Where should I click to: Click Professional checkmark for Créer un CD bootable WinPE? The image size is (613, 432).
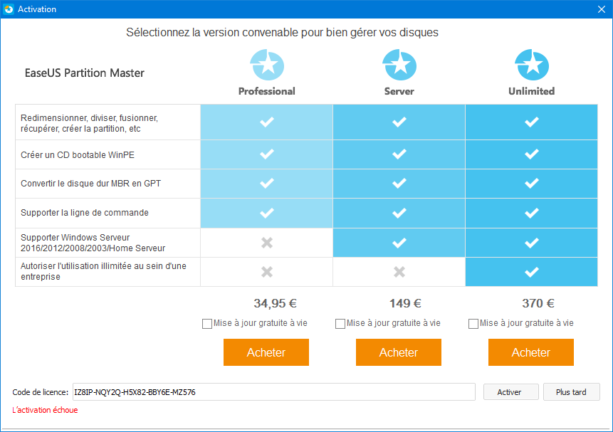pyautogui.click(x=267, y=154)
